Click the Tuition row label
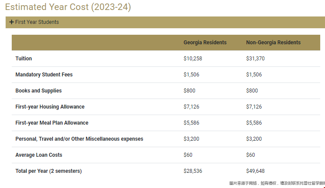325x188 pixels. (x=23, y=59)
